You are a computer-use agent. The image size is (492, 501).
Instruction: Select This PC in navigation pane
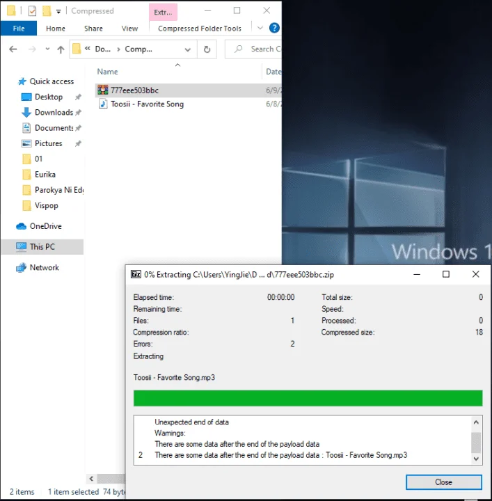tap(42, 246)
